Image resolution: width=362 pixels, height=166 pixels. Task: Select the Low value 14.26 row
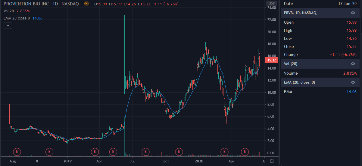click(320, 38)
